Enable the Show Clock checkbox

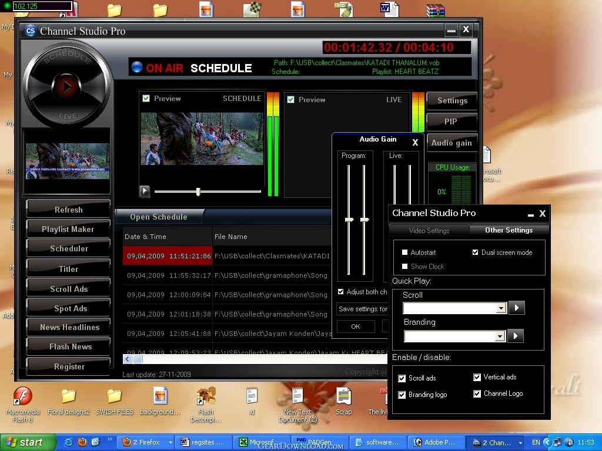tap(404, 267)
